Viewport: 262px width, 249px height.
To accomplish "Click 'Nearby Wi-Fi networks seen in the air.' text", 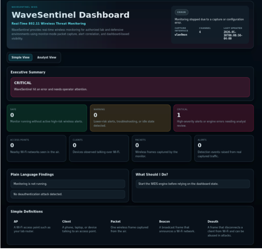I will 35,152.
